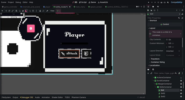185x100 pixels.
Task: Activate the Pan Mode hand tool
Action: click(23, 11)
